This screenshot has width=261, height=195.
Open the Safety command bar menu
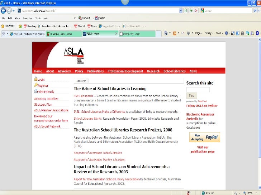[209, 33]
